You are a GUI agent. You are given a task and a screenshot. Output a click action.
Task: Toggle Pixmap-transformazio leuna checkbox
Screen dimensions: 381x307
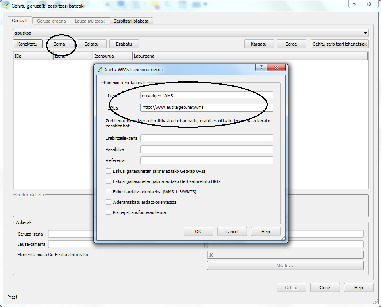(109, 212)
